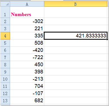Select the cell containing -302
The width and height of the screenshot is (109, 106).
[x=27, y=21]
